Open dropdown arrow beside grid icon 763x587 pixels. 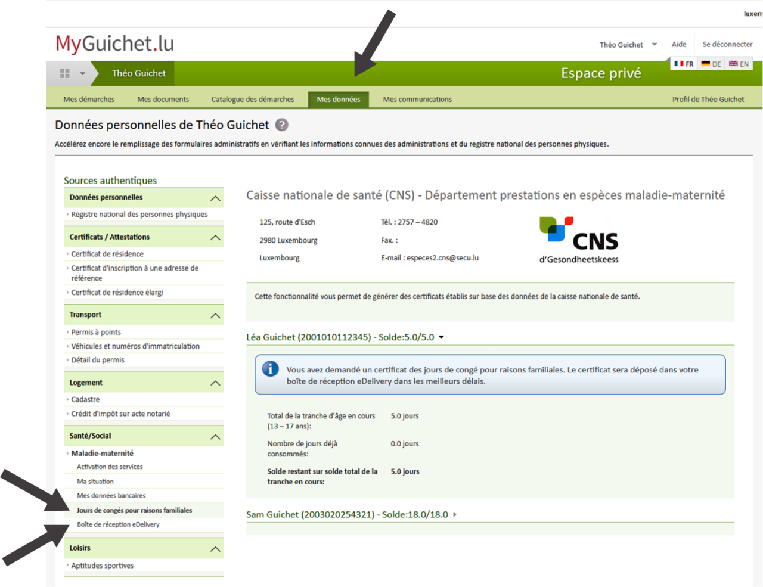click(x=83, y=74)
